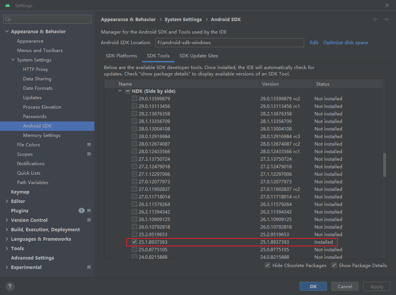Check the NDK 28.2.13676358 checkbox
Viewport: 396px width, 295px height.
135,114
